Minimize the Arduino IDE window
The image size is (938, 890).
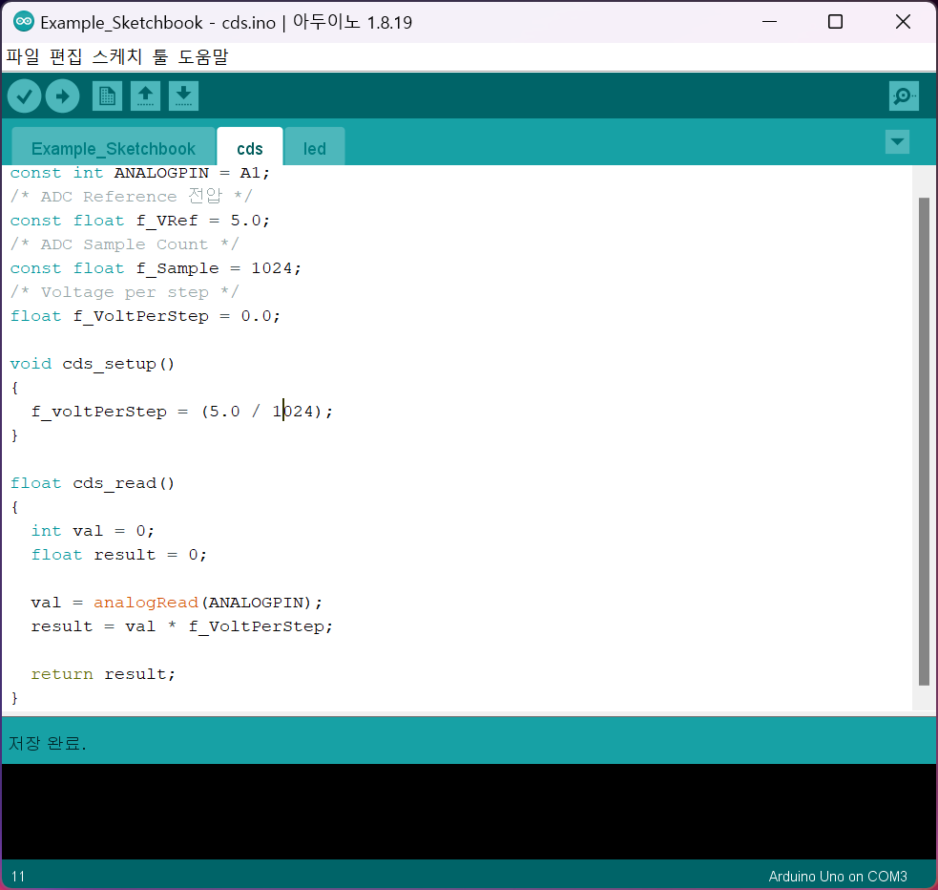coord(769,22)
